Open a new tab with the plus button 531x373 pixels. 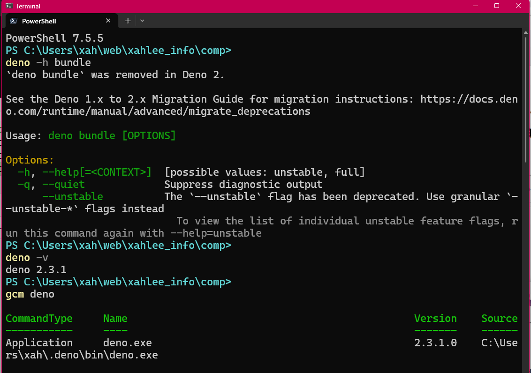point(128,21)
